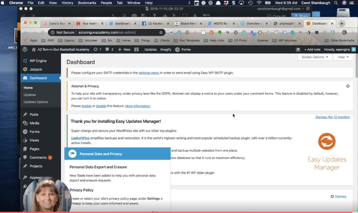Visit site AZ Run-n-Gun Basketball Academy

(x=60, y=50)
